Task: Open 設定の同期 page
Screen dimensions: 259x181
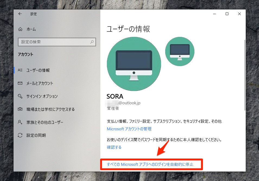Action: point(36,135)
